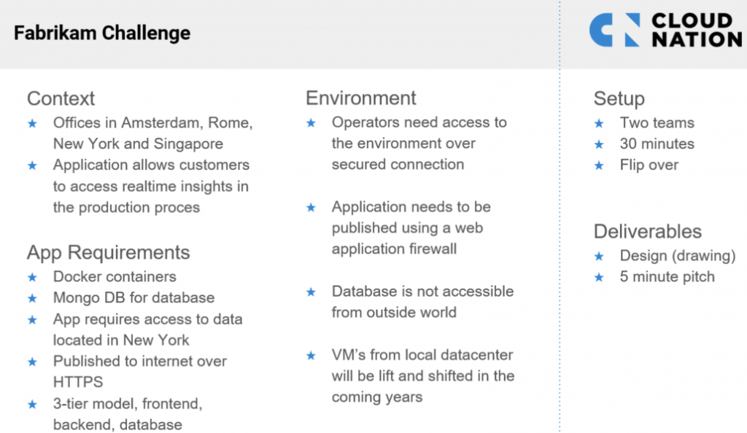Click star bullet beside Offices in Amsterdam
Image resolution: width=747 pixels, height=433 pixels.
click(32, 123)
